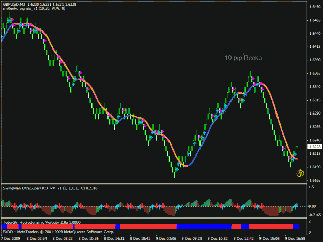The height and width of the screenshot is (242, 323).
Task: Click the current price tag 1.6228
Action: [x=315, y=147]
